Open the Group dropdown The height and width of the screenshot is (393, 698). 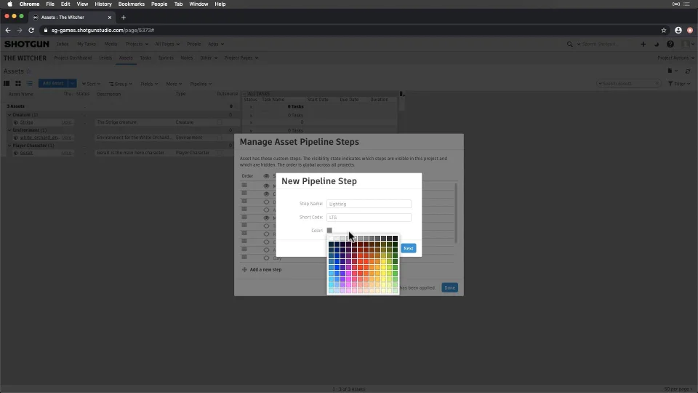click(x=121, y=84)
